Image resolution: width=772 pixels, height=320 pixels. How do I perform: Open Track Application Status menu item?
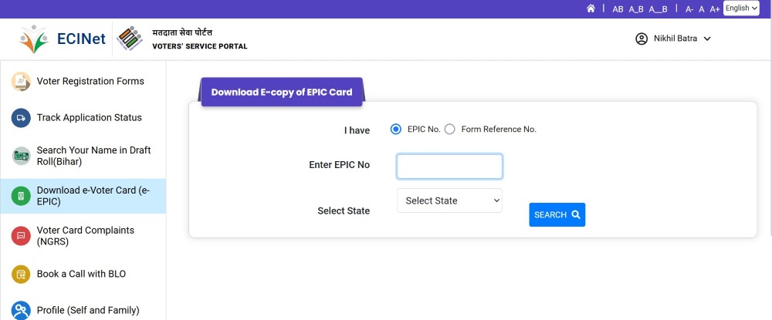coord(90,118)
